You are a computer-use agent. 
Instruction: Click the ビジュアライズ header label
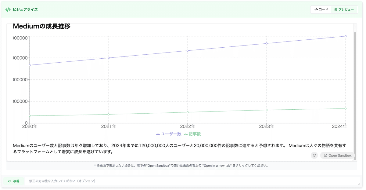coord(25,9)
